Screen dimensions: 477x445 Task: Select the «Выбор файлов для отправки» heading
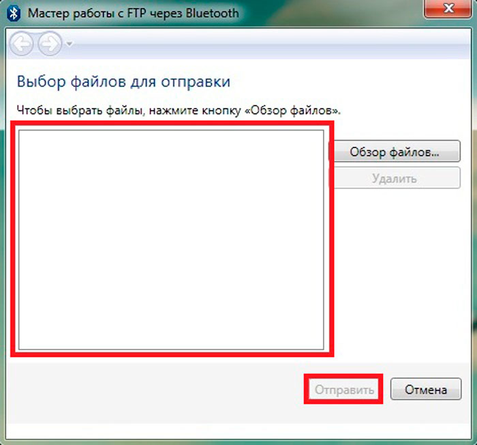(123, 82)
